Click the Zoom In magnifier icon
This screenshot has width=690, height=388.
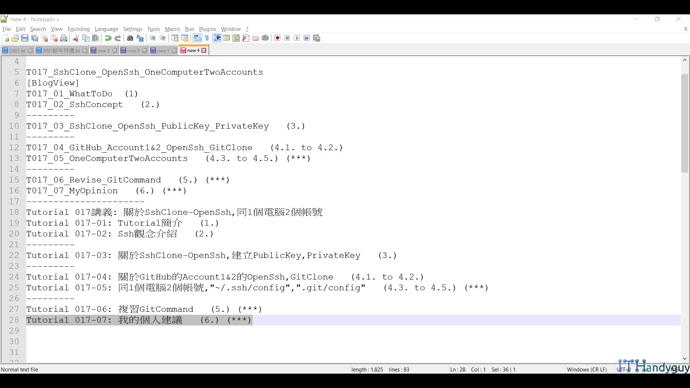click(x=152, y=38)
